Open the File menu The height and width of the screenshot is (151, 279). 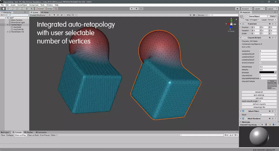(x=2, y=5)
